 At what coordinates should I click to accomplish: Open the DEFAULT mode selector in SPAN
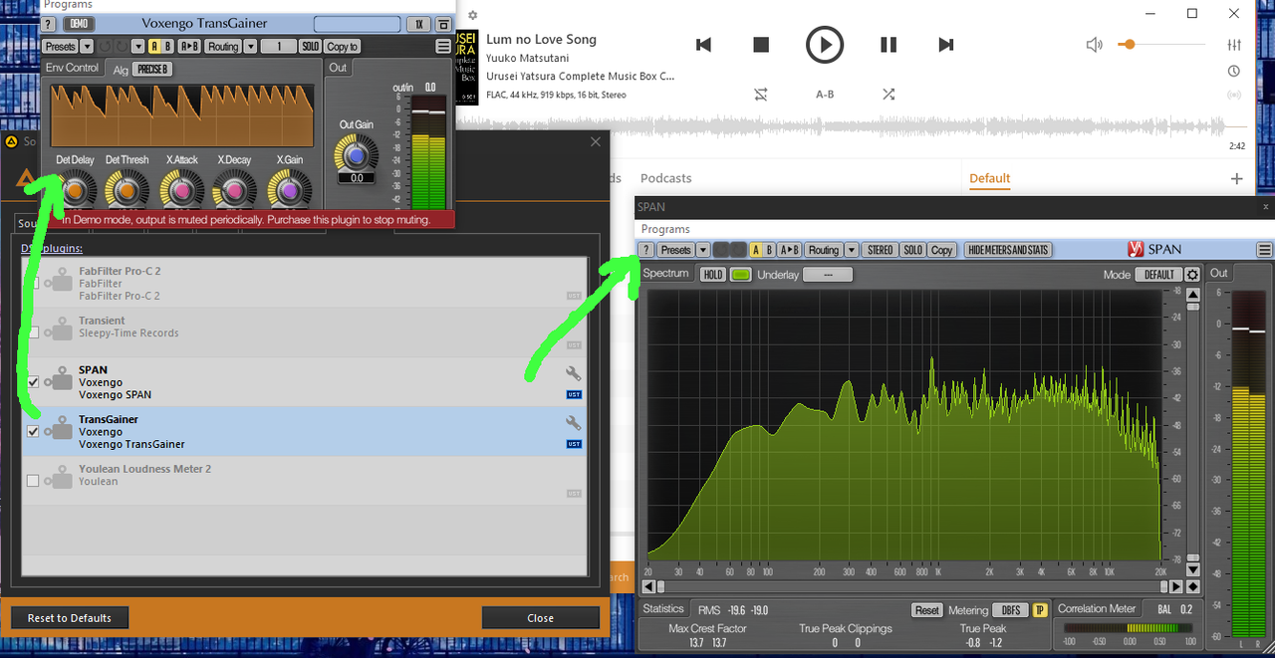(x=1158, y=275)
